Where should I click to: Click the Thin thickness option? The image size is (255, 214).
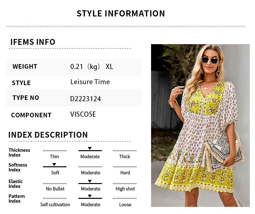(55, 157)
